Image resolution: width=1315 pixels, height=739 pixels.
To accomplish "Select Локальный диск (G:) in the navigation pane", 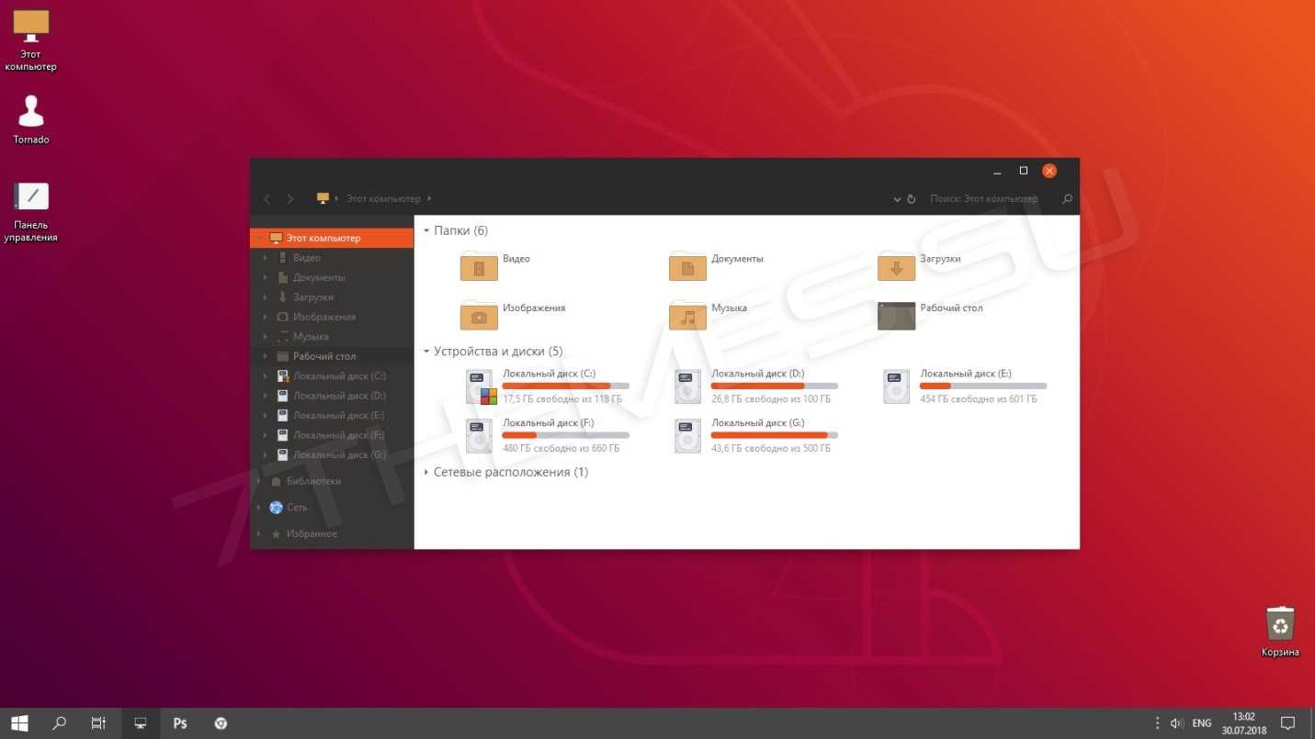I will point(332,455).
